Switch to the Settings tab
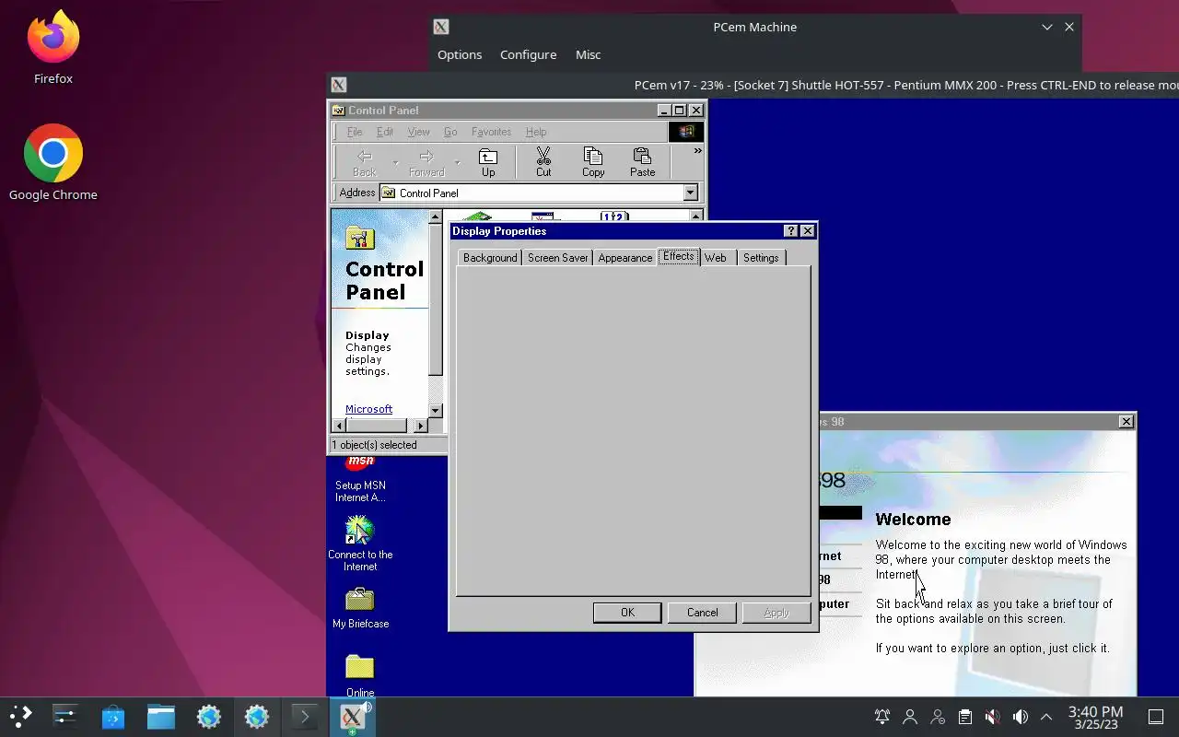This screenshot has width=1179, height=737. pos(761,258)
